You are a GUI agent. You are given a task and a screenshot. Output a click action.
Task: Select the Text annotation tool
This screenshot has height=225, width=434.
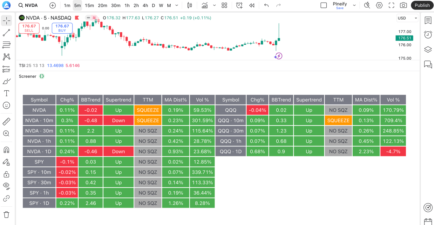(6, 93)
